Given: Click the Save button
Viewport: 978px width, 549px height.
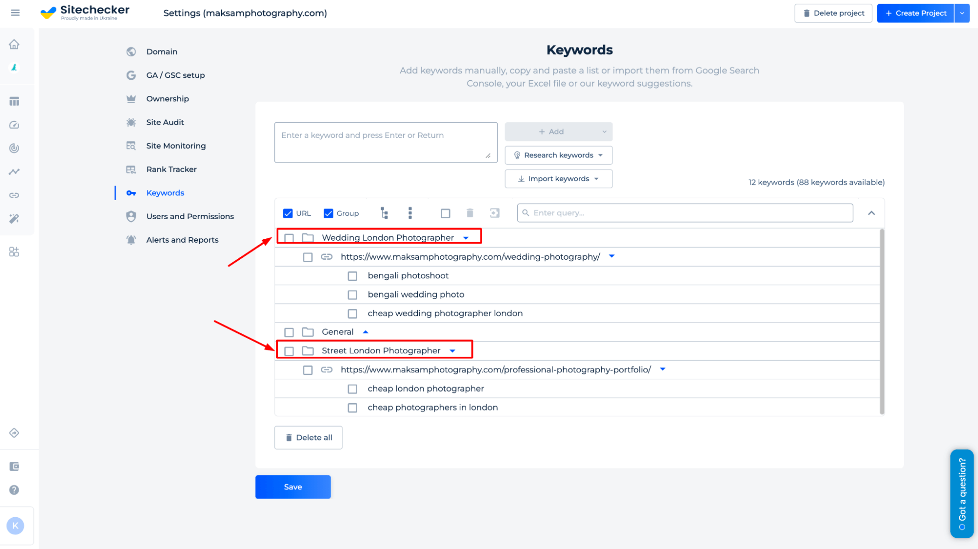Looking at the screenshot, I should (293, 487).
